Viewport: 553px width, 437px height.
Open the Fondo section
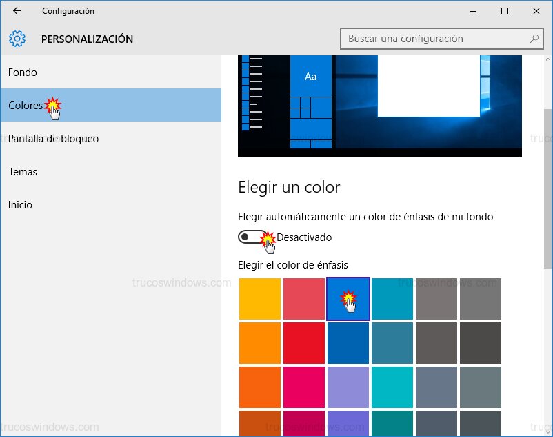coord(23,72)
